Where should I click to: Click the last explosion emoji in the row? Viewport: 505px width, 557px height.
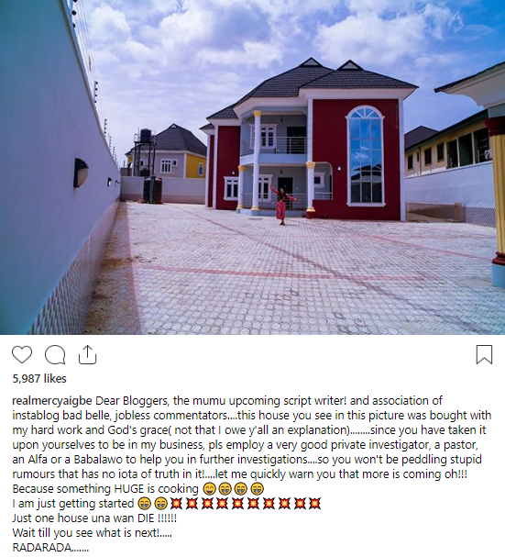[x=314, y=504]
